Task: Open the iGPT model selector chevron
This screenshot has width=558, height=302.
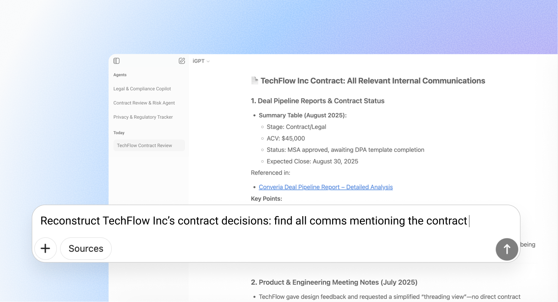Action: coord(208,61)
